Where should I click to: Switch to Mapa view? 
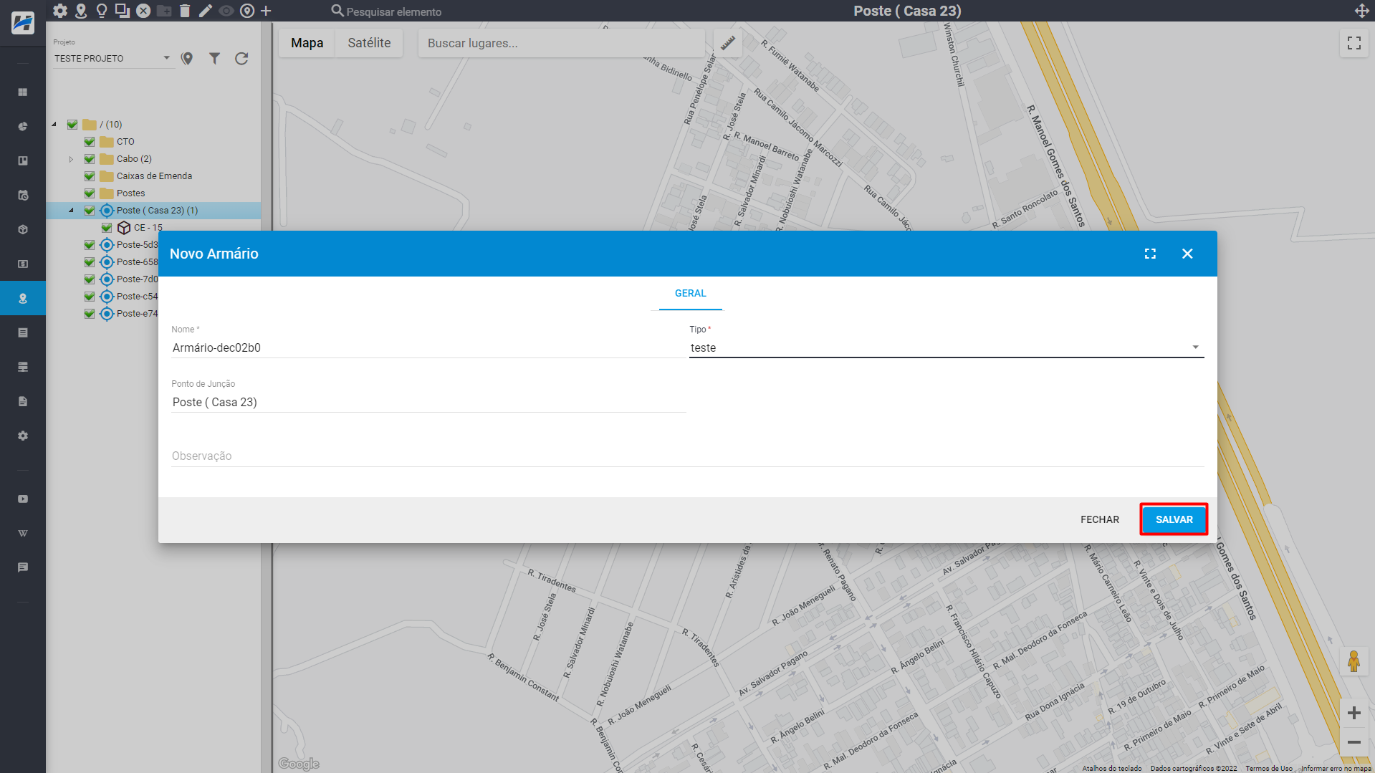point(307,43)
